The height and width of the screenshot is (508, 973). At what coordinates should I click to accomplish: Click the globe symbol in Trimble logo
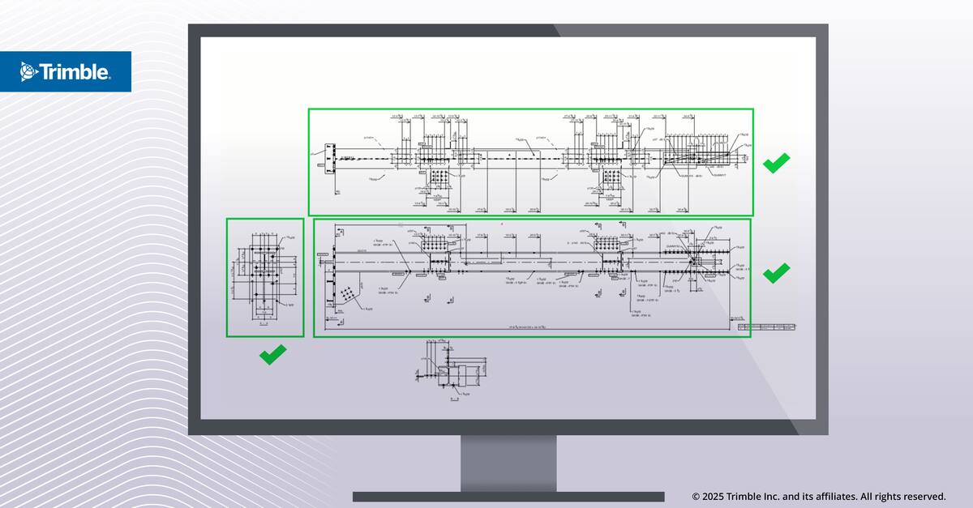coord(28,72)
